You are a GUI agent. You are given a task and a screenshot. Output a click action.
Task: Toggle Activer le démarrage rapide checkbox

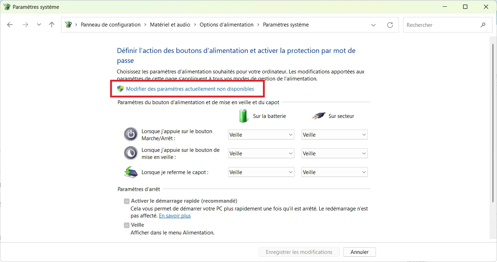(127, 201)
